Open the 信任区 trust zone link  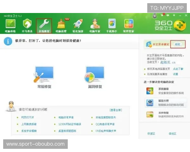click(x=173, y=134)
